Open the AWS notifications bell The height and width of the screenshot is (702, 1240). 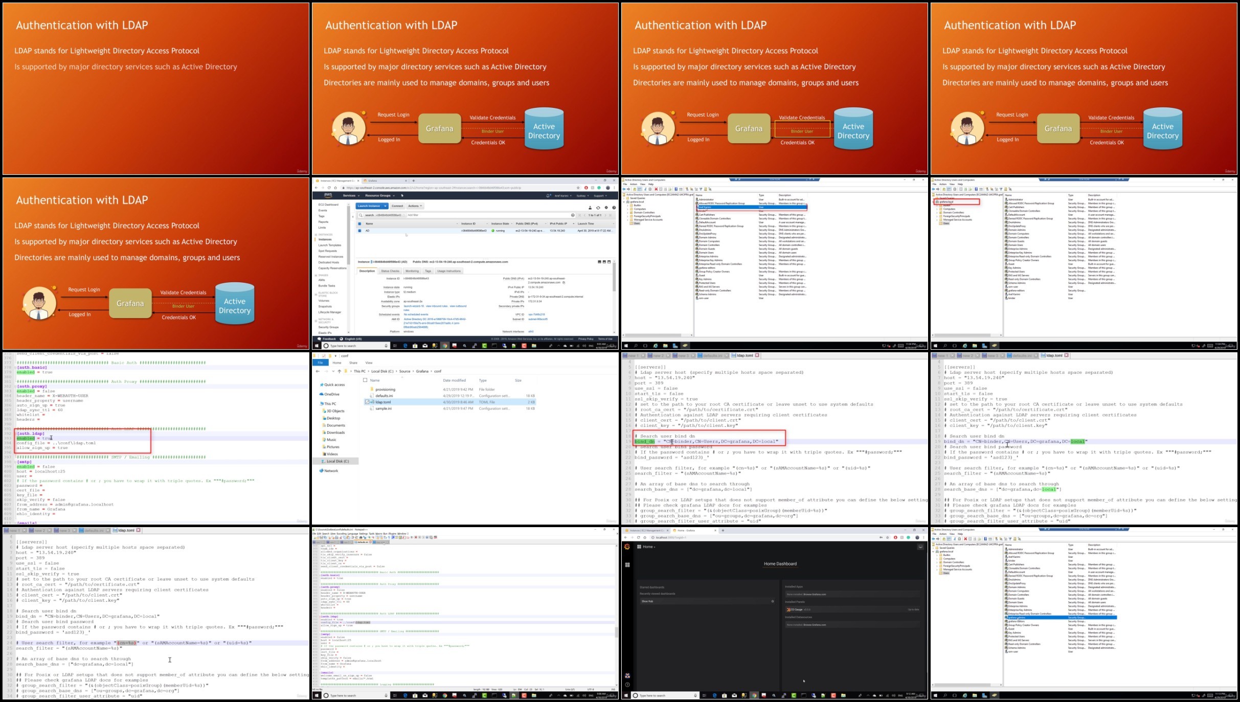tap(548, 196)
